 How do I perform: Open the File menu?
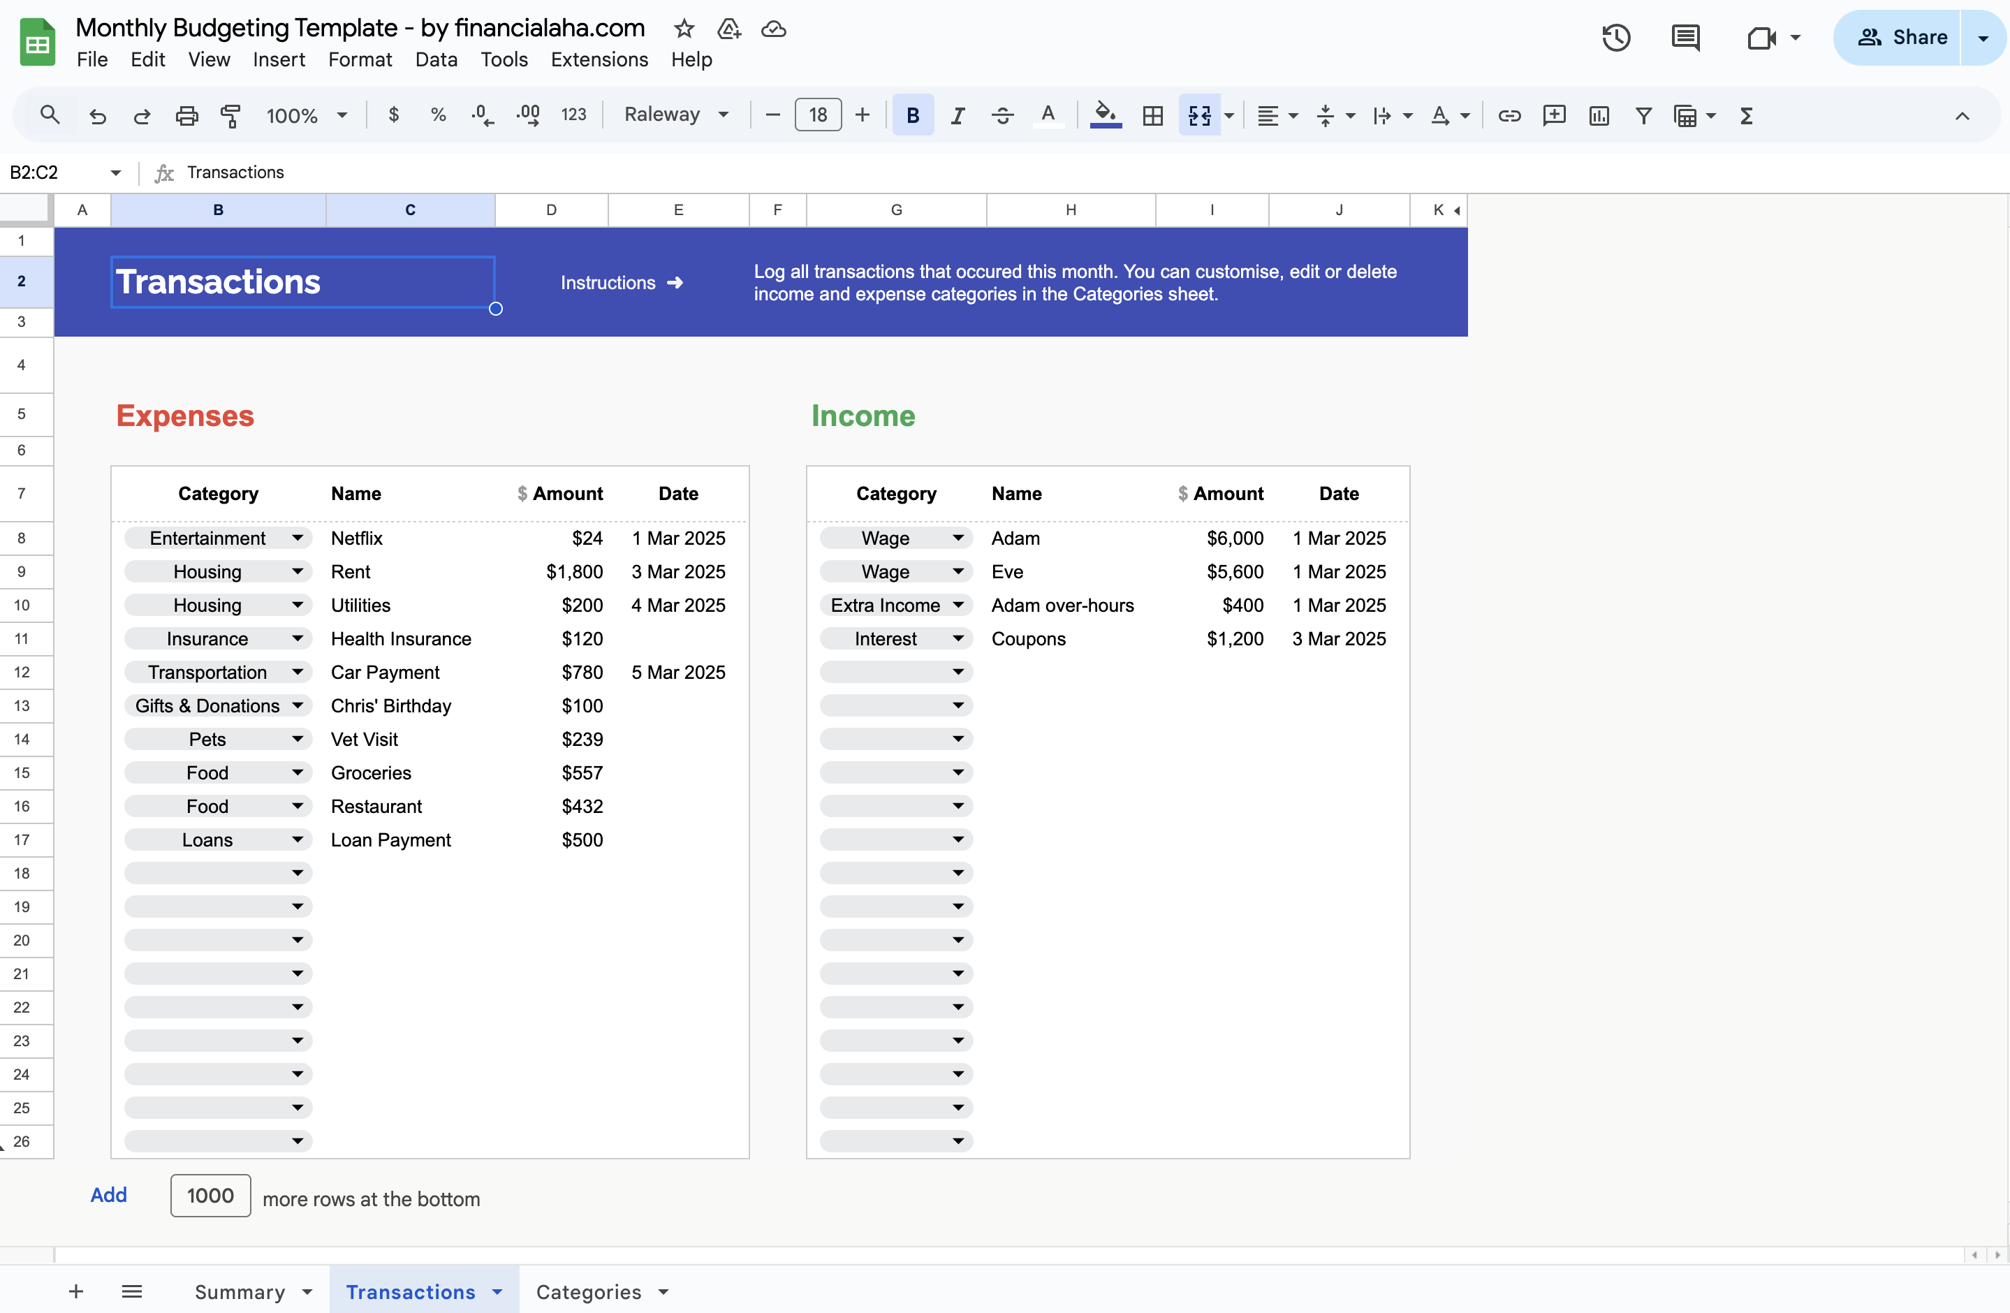pos(92,59)
